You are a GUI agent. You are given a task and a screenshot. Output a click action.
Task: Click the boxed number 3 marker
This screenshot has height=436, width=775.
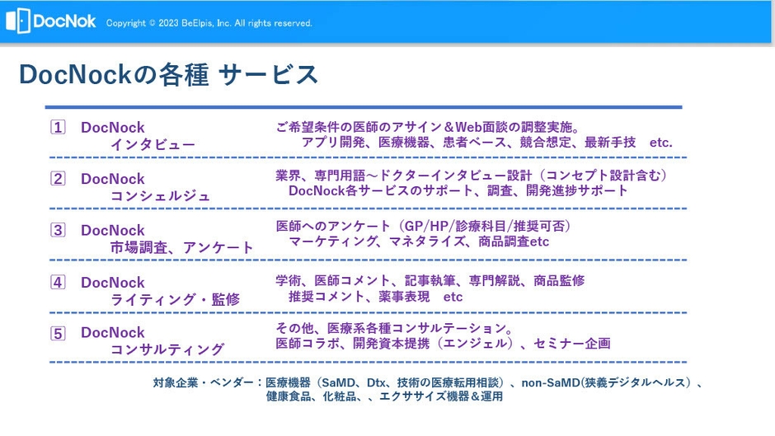58,230
